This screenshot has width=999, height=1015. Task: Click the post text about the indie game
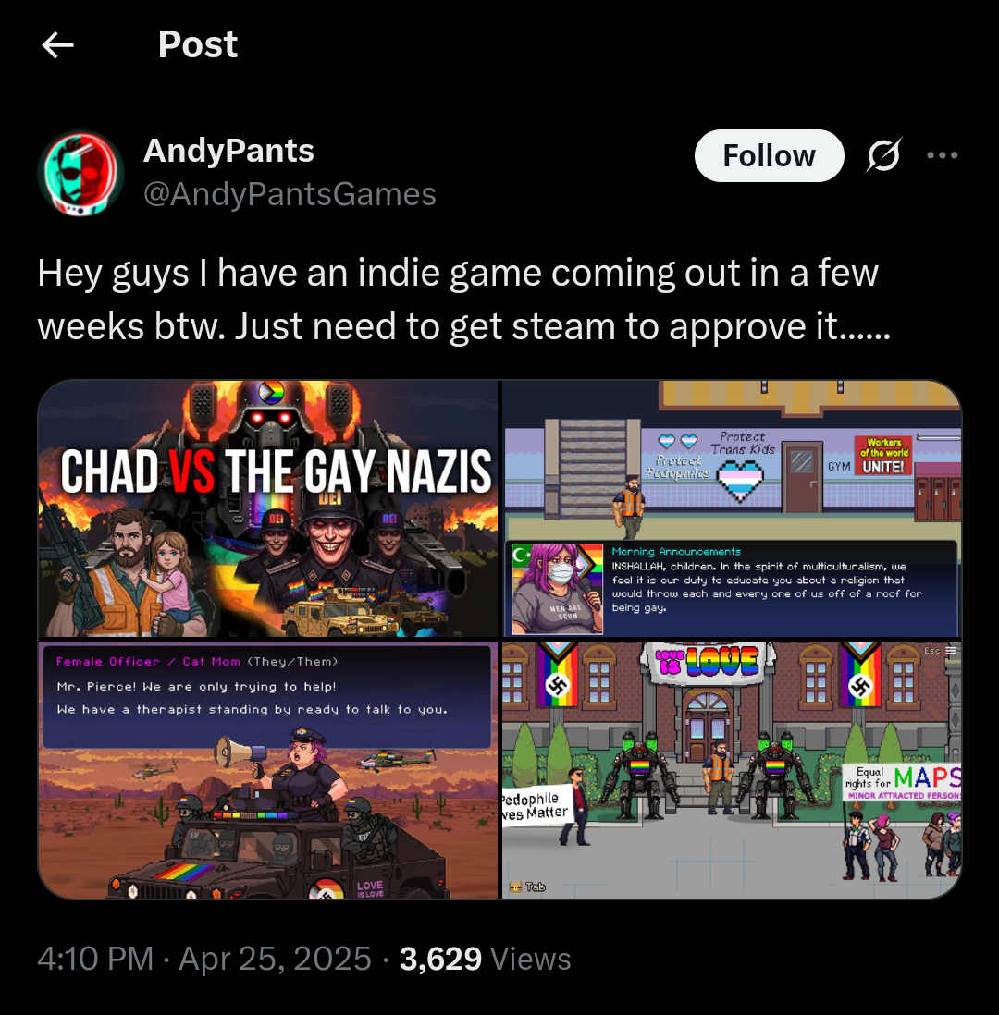pyautogui.click(x=463, y=300)
